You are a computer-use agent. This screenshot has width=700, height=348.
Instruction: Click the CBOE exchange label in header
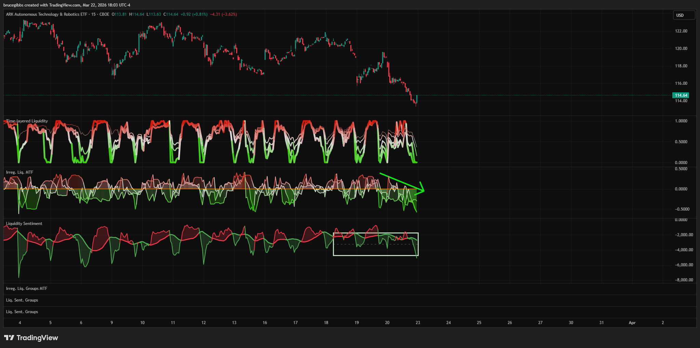[x=104, y=14]
